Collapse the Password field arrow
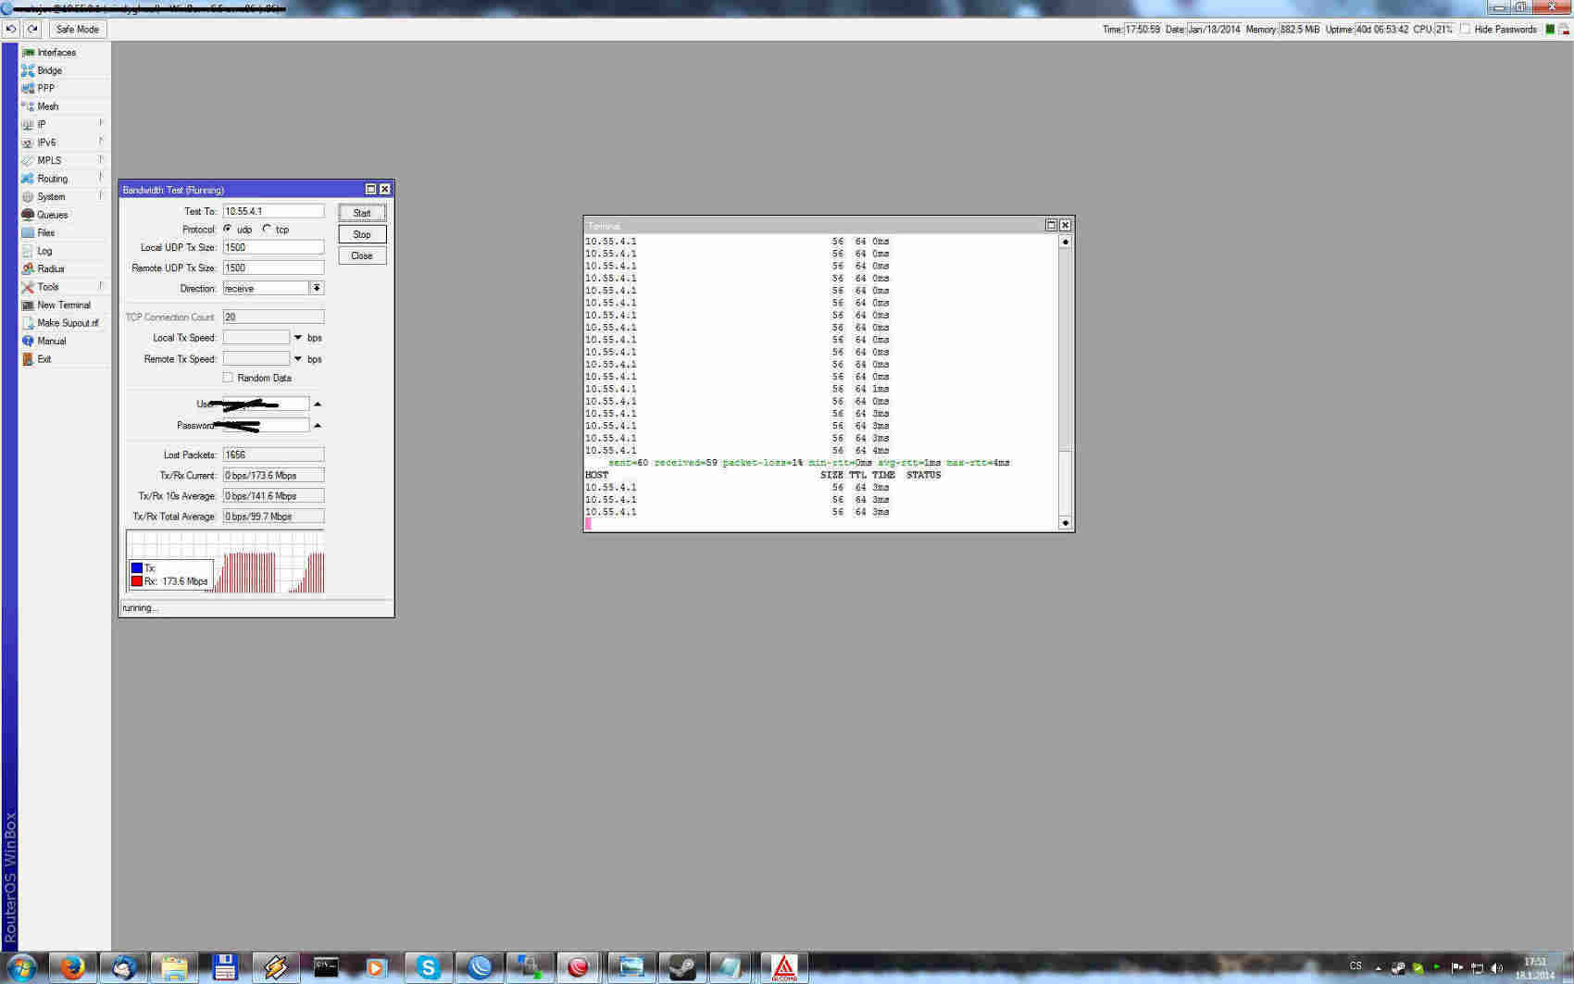Screen dimensions: 1574x984 [318, 426]
